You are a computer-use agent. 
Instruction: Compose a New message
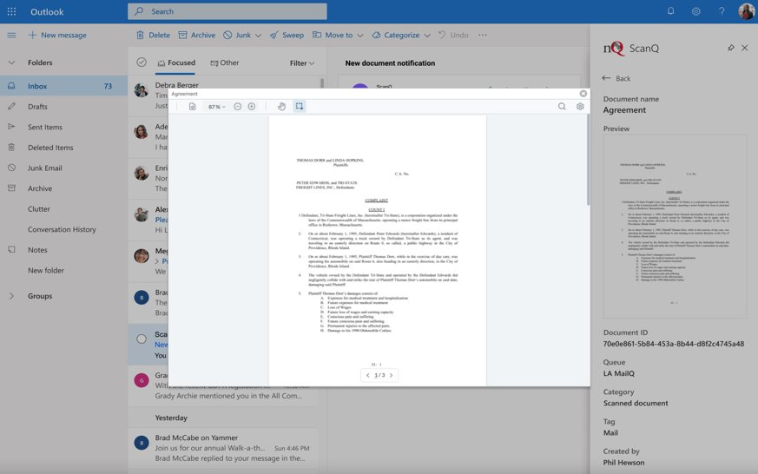point(57,35)
